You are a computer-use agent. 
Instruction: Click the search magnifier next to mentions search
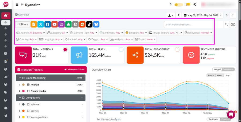coord(226,25)
